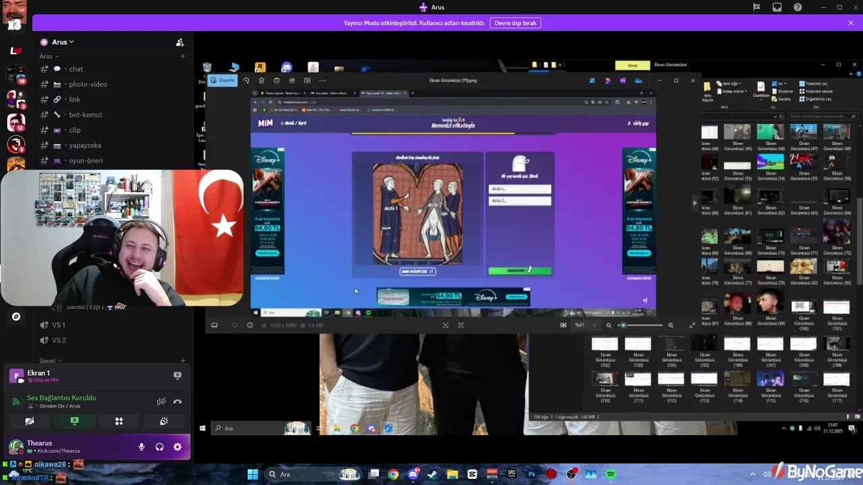863x485 pixels.
Task: Open Discord user settings gear
Action: (177, 447)
